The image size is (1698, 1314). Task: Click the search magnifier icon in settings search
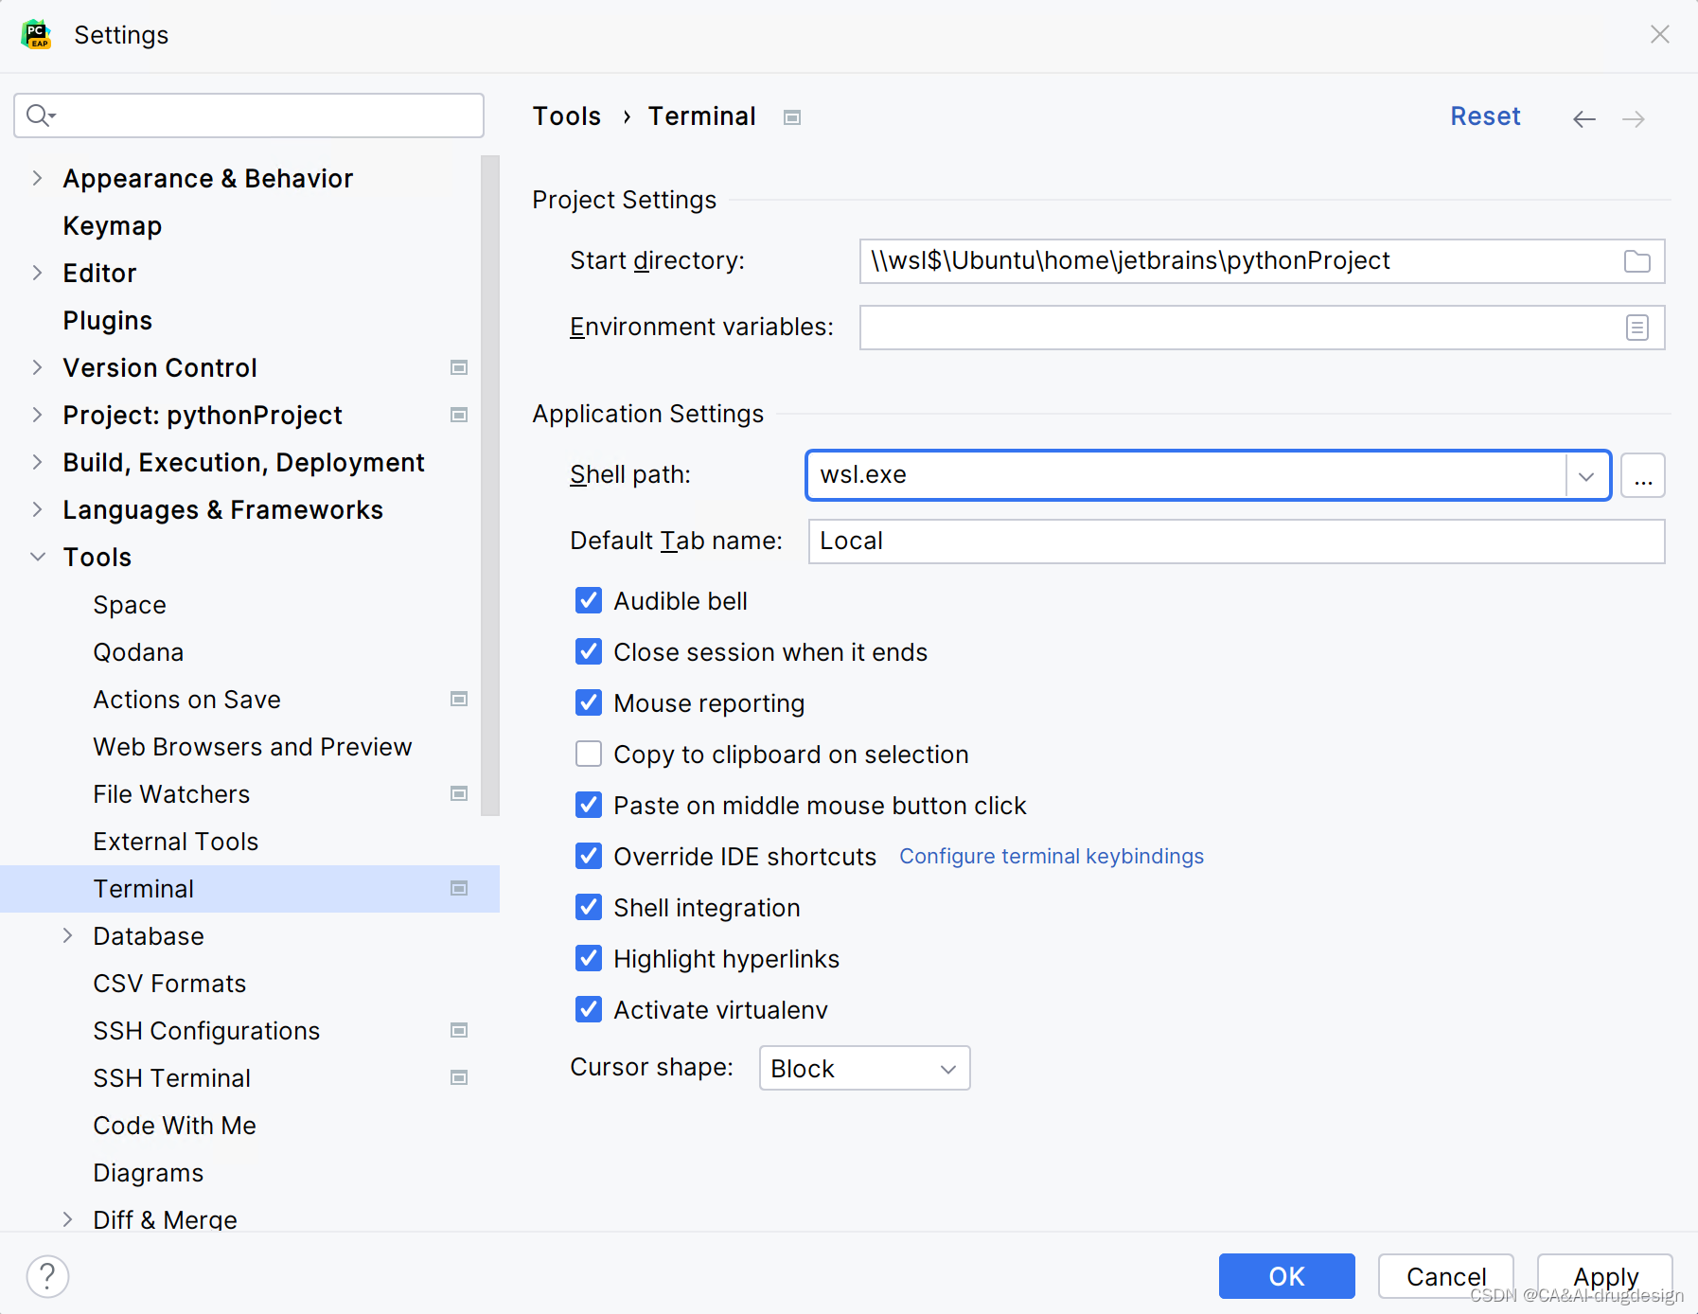(x=40, y=115)
